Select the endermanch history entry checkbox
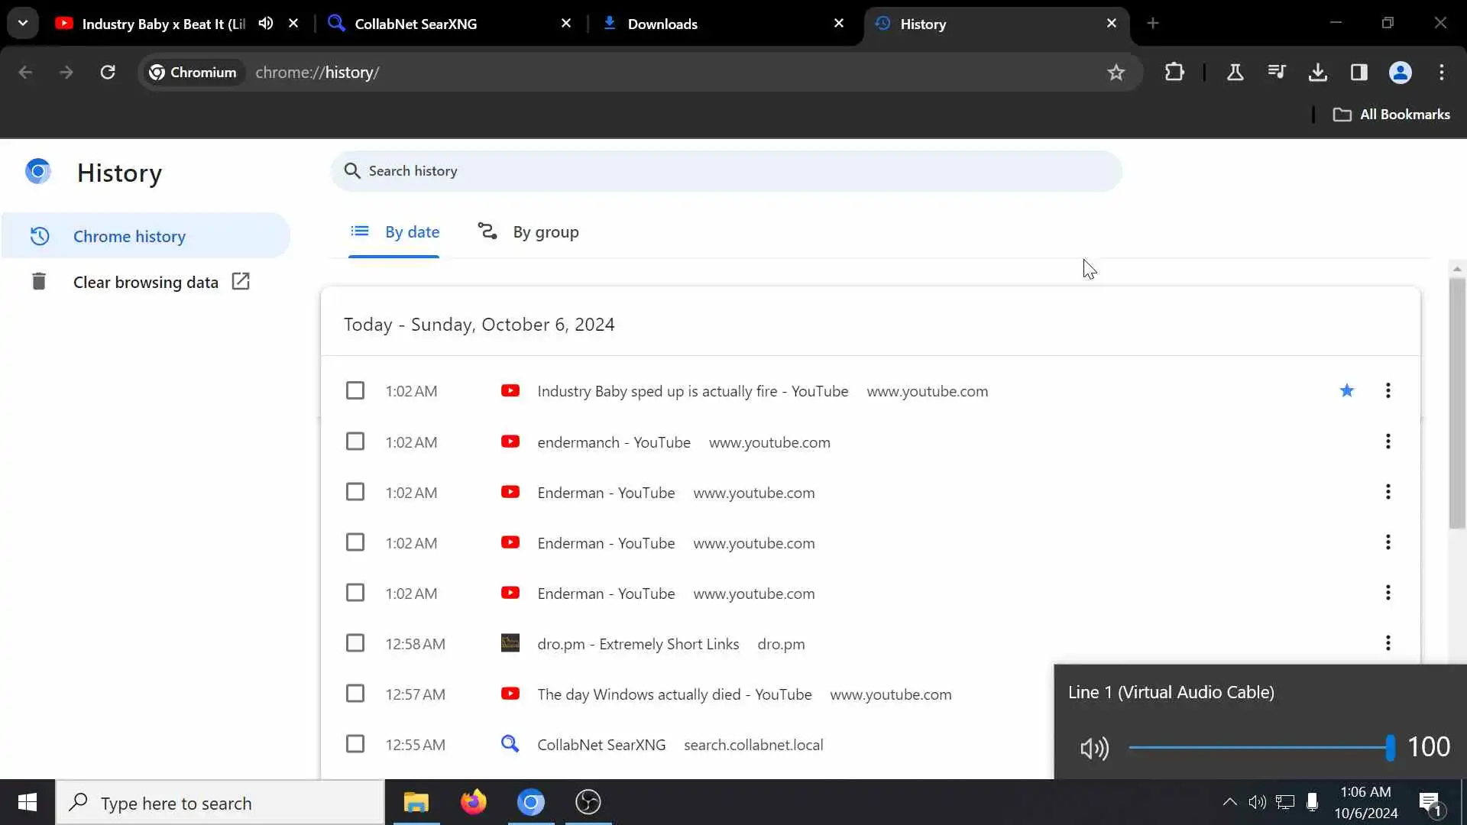Image resolution: width=1467 pixels, height=825 pixels. tap(355, 442)
